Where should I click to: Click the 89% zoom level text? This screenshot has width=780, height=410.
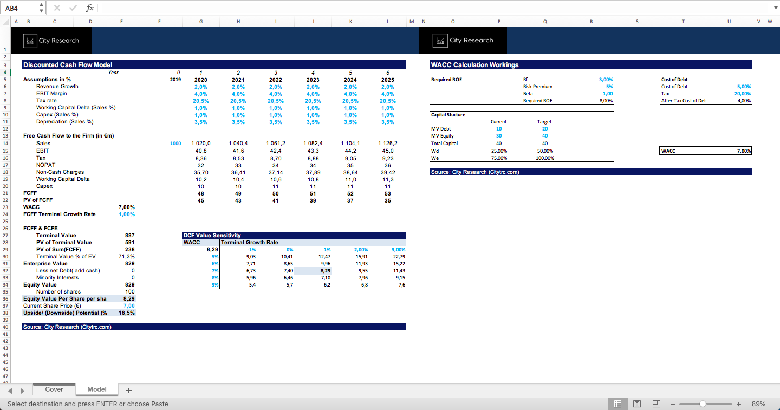click(758, 404)
